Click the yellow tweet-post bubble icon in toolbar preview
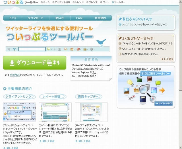The image size is (182, 149). (49, 49)
